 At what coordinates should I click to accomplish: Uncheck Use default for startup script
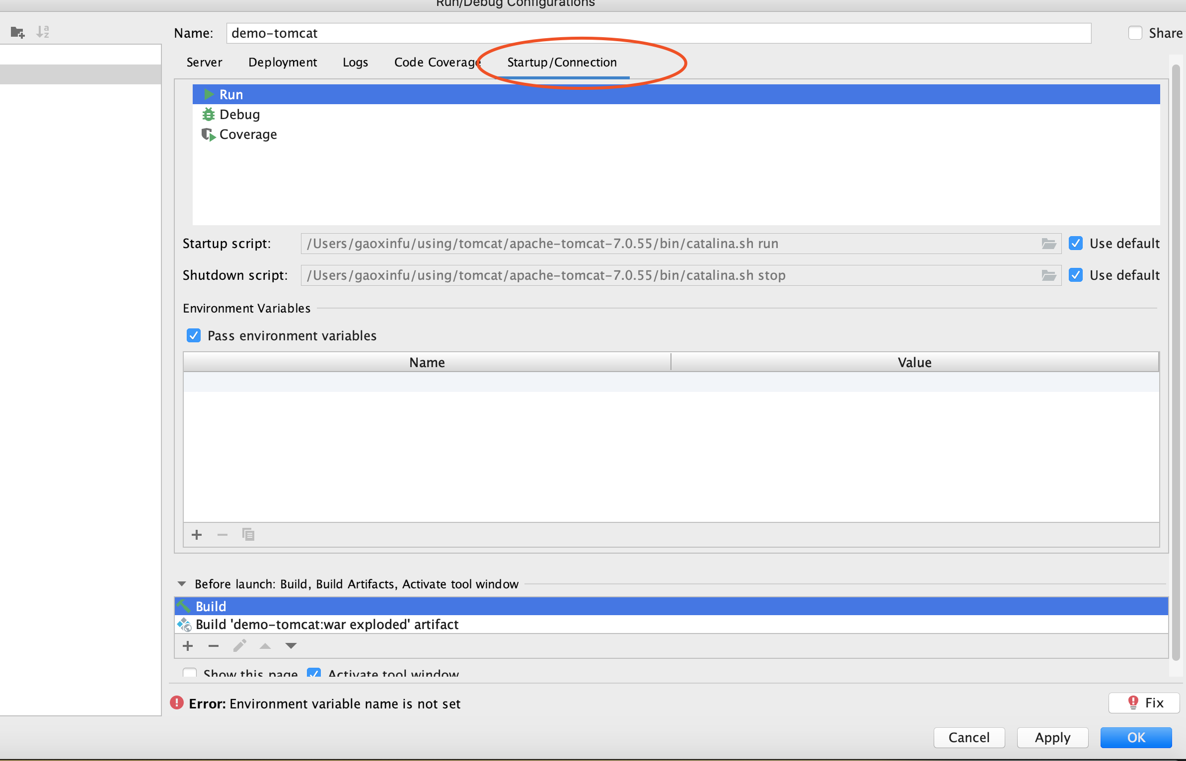point(1076,244)
